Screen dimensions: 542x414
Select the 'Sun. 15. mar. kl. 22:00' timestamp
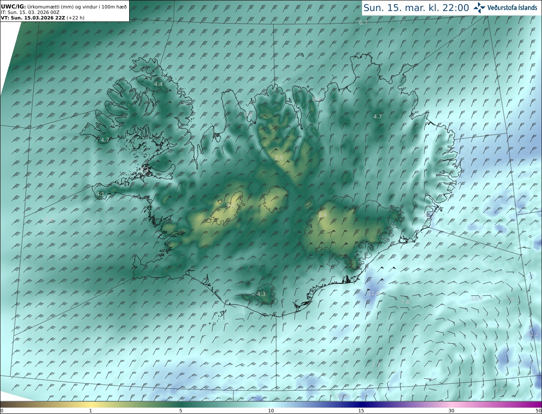(416, 8)
